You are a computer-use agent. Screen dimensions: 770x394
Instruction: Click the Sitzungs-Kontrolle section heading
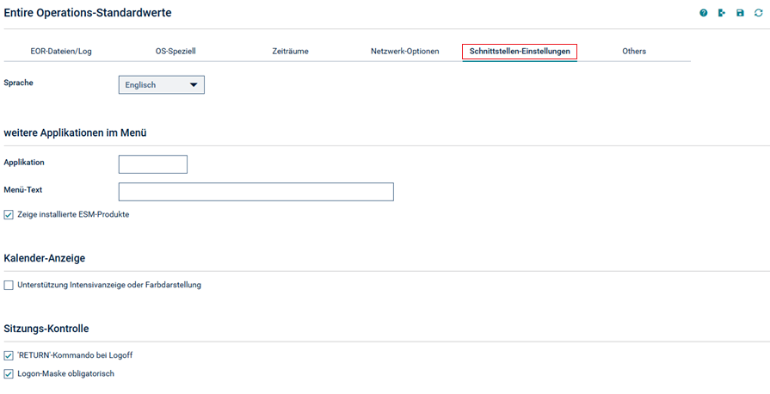click(x=46, y=329)
